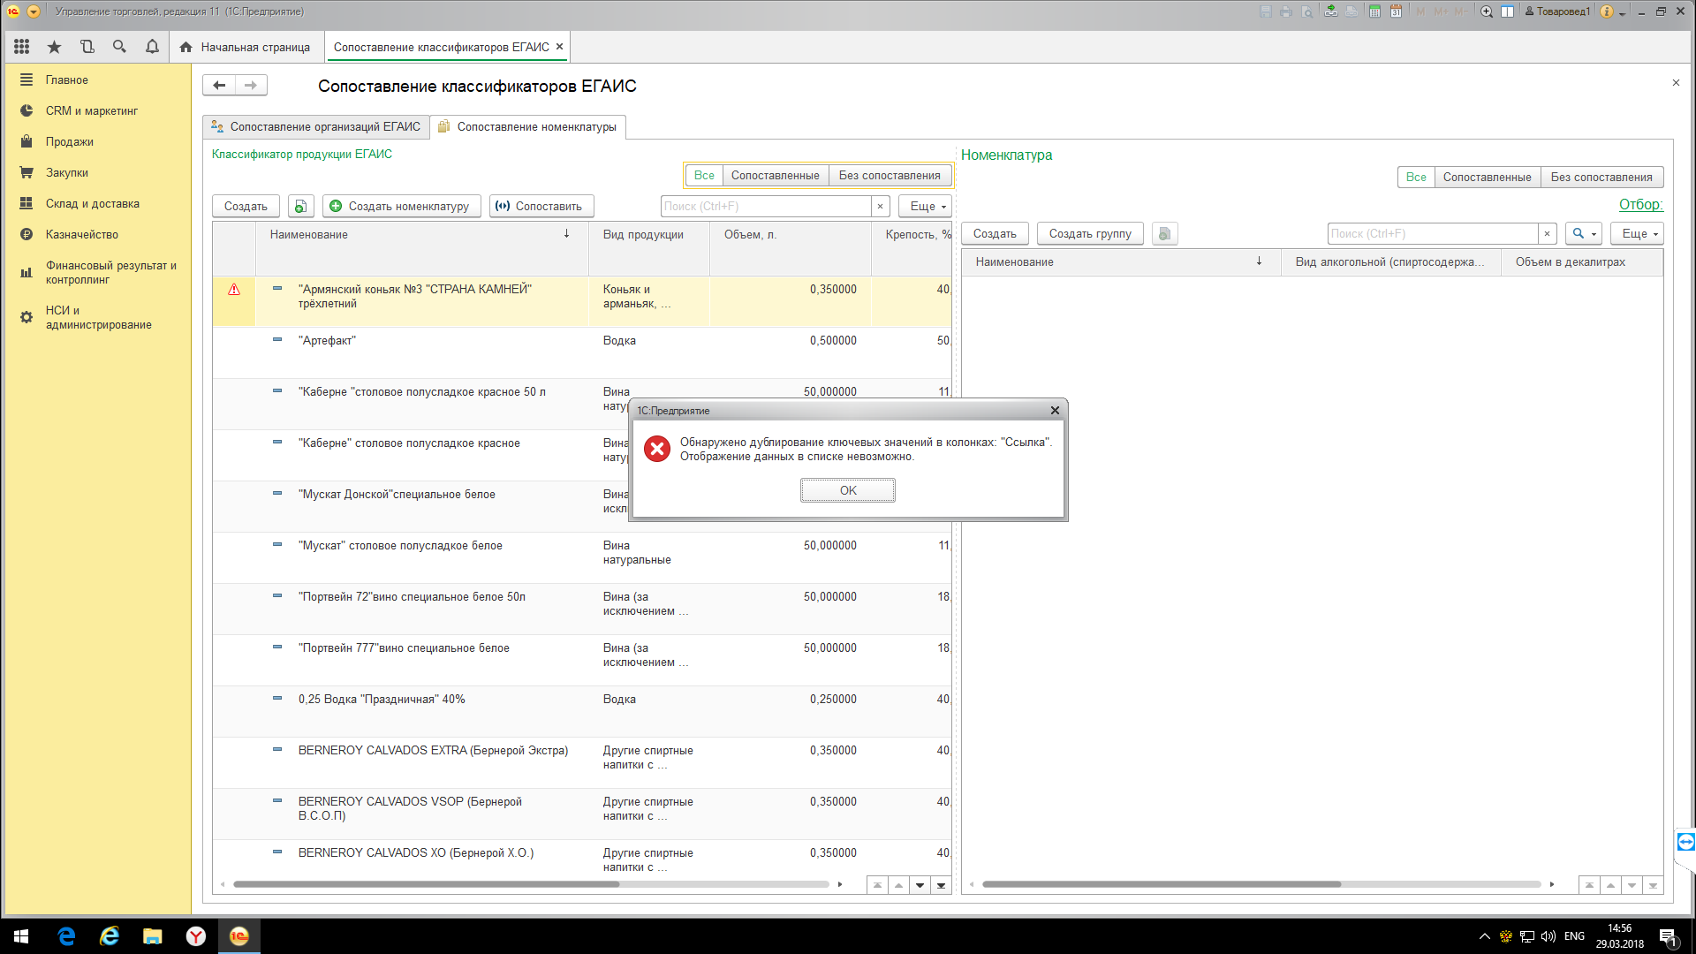Click the get-link icon in the title bar
This screenshot has width=1696, height=954.
click(1330, 11)
